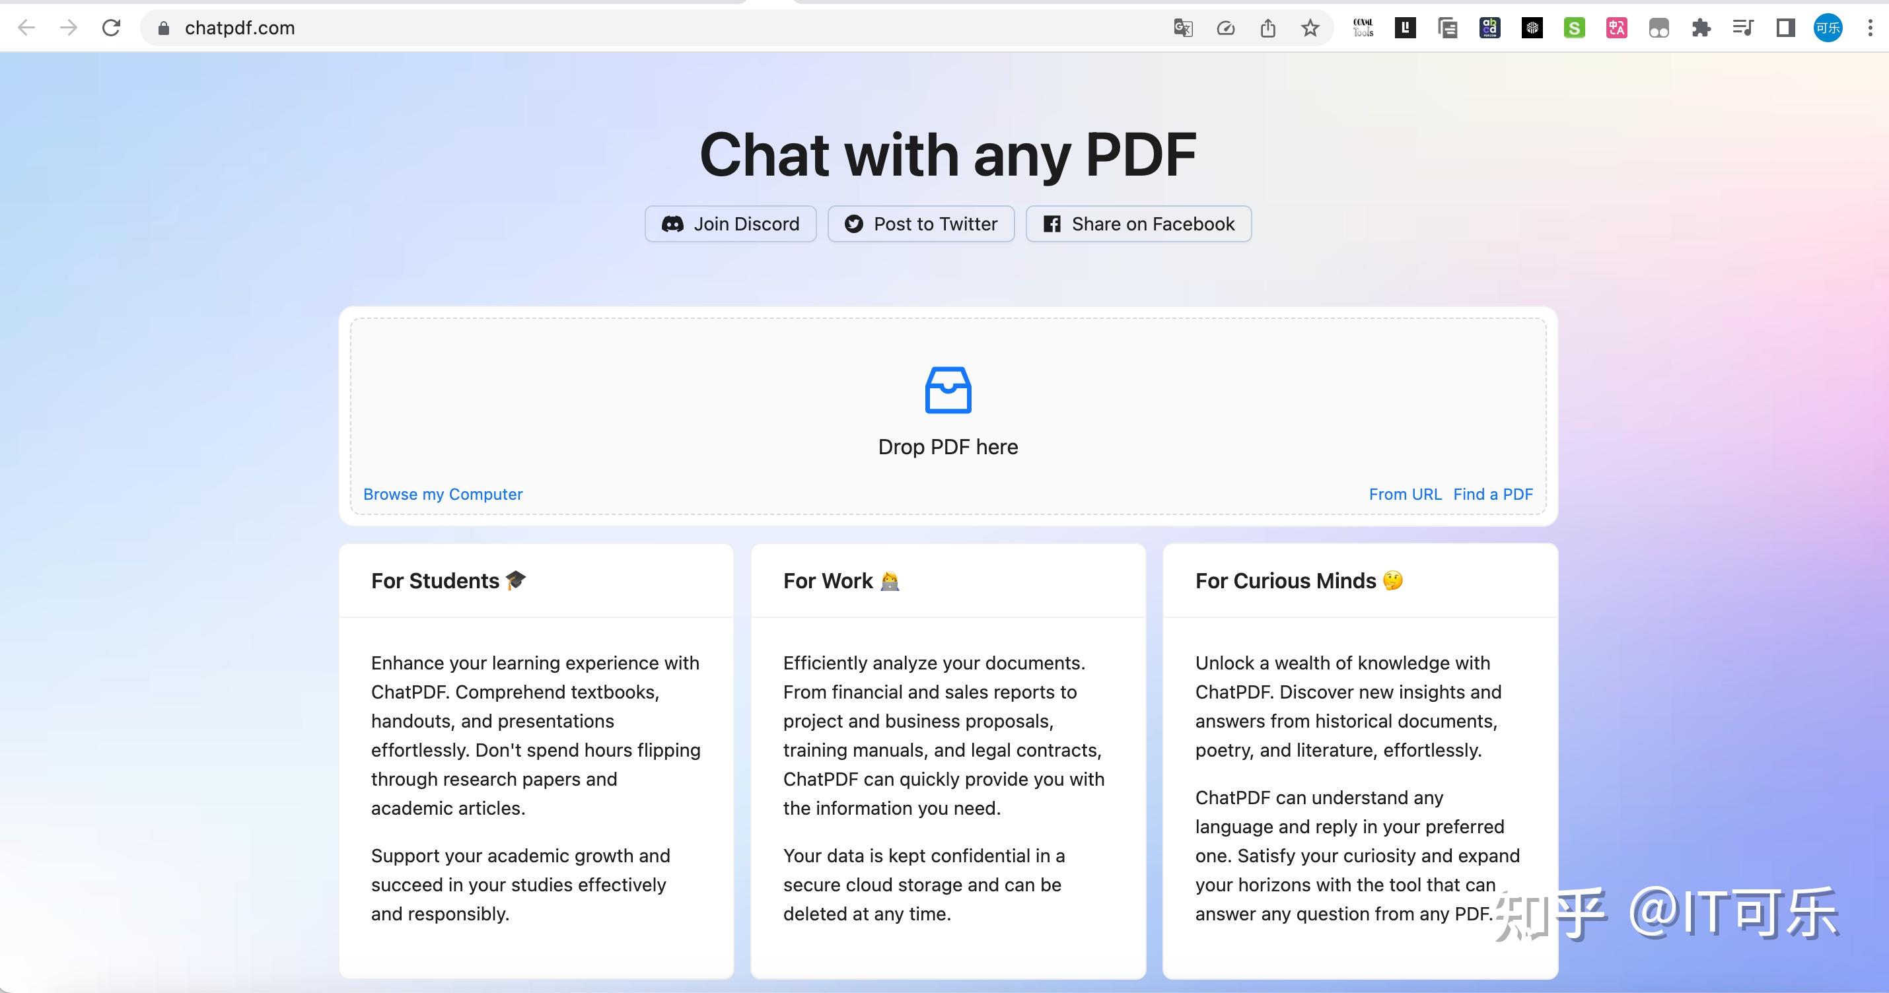Click the OOXML Tools extension icon

(x=1364, y=28)
